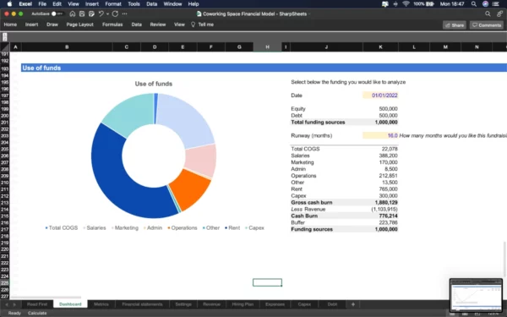Image resolution: width=507 pixels, height=317 pixels.
Task: Click the picture-in-picture preview thumbnail
Action: coord(476,295)
